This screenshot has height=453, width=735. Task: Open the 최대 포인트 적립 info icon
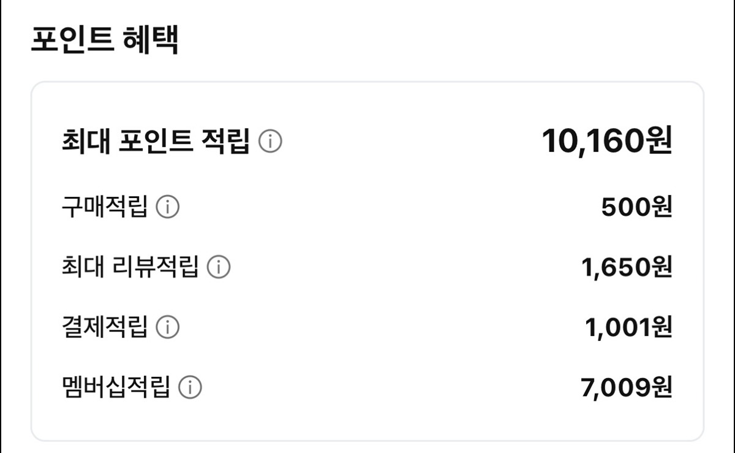coord(270,143)
